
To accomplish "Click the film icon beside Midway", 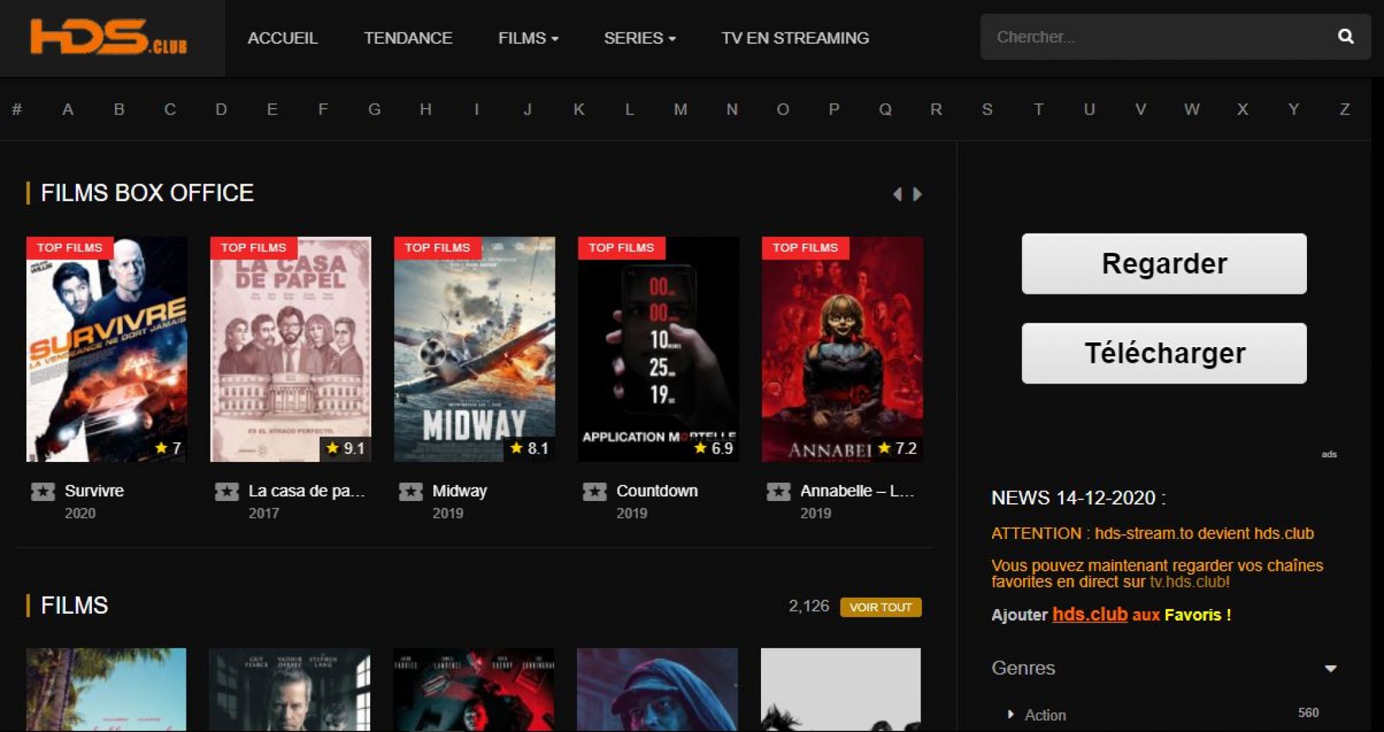I will 410,492.
